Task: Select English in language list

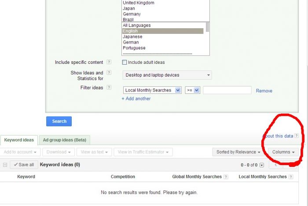Action: click(x=163, y=31)
